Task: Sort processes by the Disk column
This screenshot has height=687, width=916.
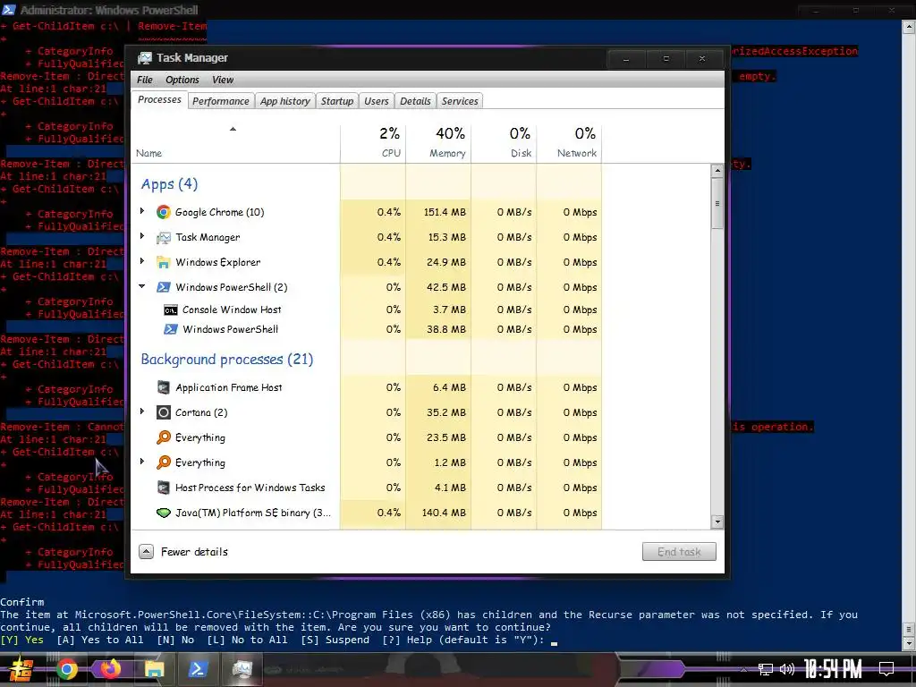Action: (505, 142)
